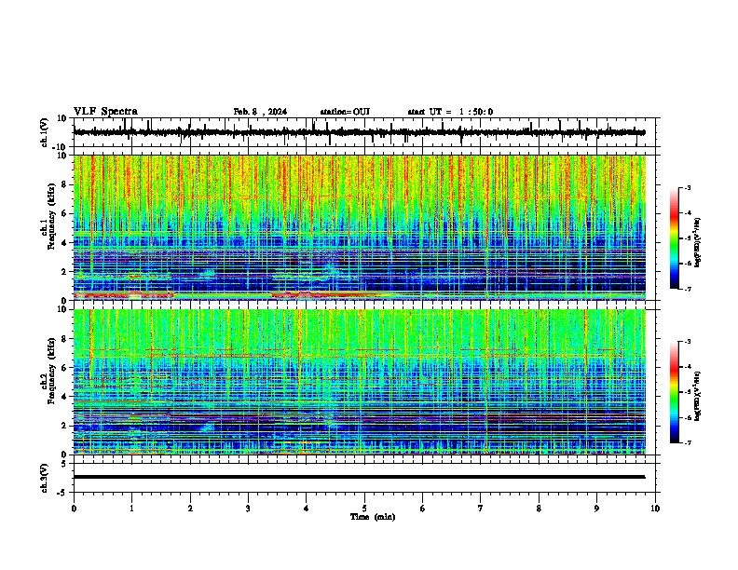The height and width of the screenshot is (570, 738).
Task: Click the "2" tick on ch.2 frequency axis
Action: [x=65, y=426]
